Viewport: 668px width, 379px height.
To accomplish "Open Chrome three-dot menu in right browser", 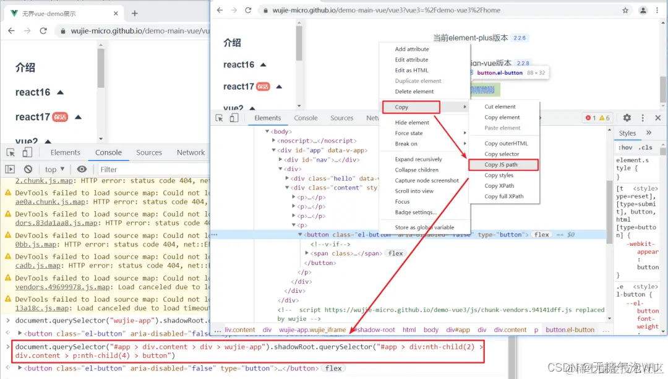I will tap(657, 11).
